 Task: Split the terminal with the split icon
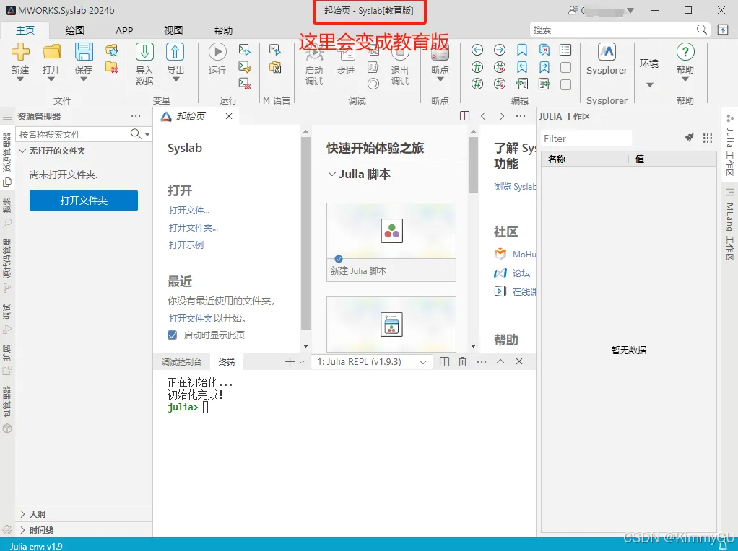pos(444,361)
